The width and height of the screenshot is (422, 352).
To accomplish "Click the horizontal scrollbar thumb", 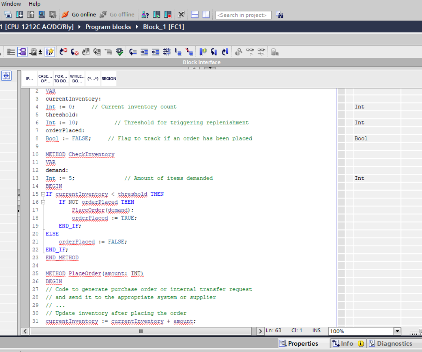I will click(x=141, y=331).
